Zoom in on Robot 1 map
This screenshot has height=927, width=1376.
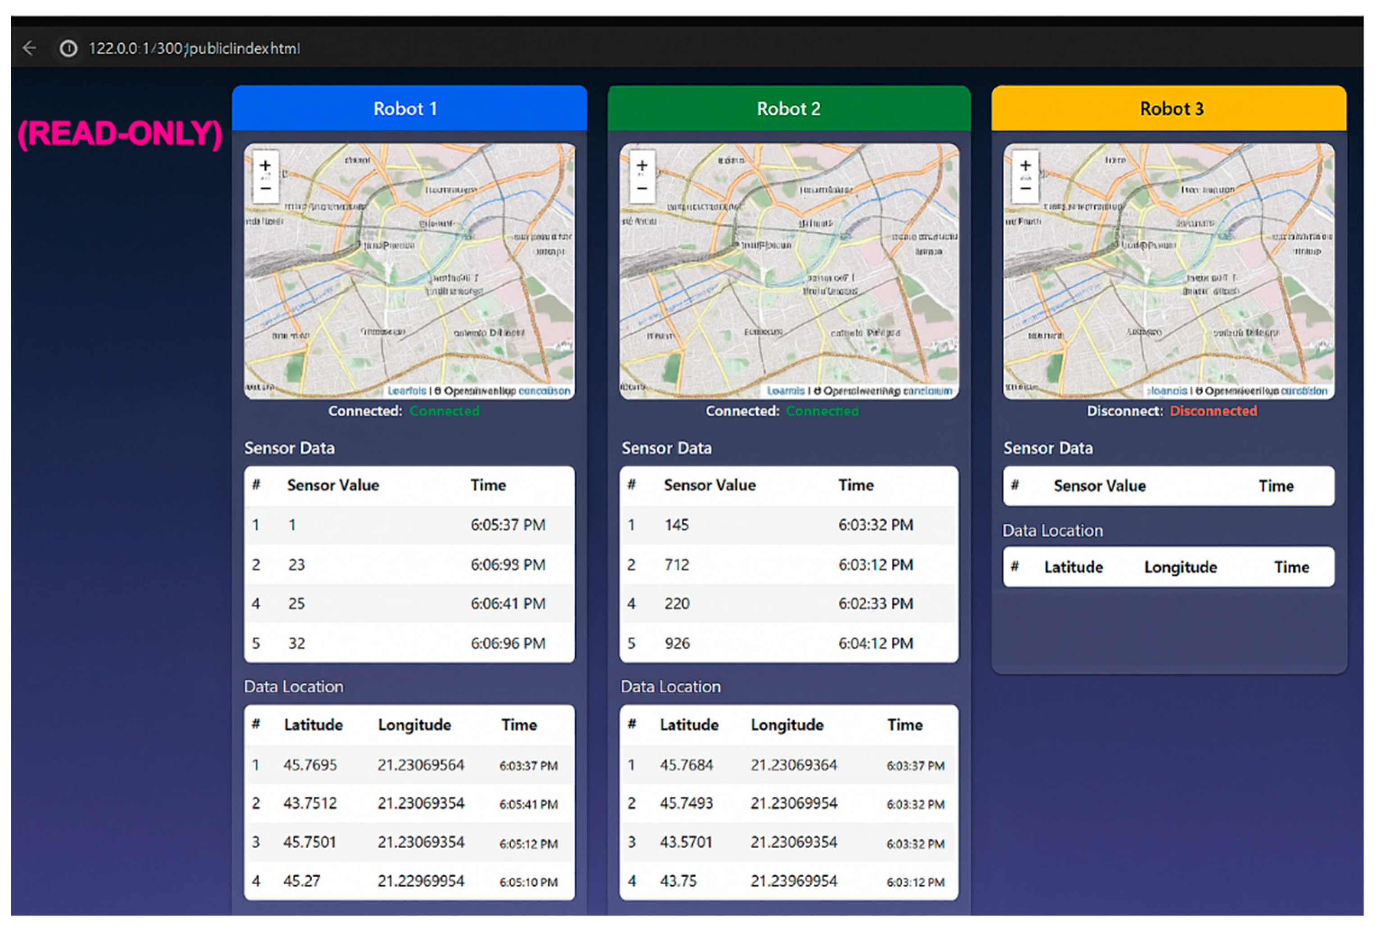point(265,166)
